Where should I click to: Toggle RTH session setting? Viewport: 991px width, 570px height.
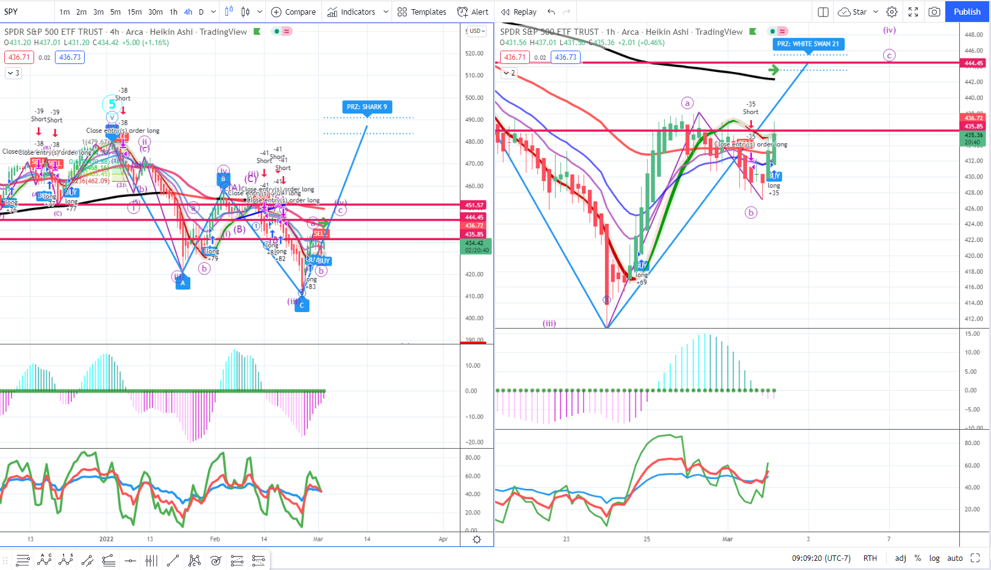tap(870, 558)
